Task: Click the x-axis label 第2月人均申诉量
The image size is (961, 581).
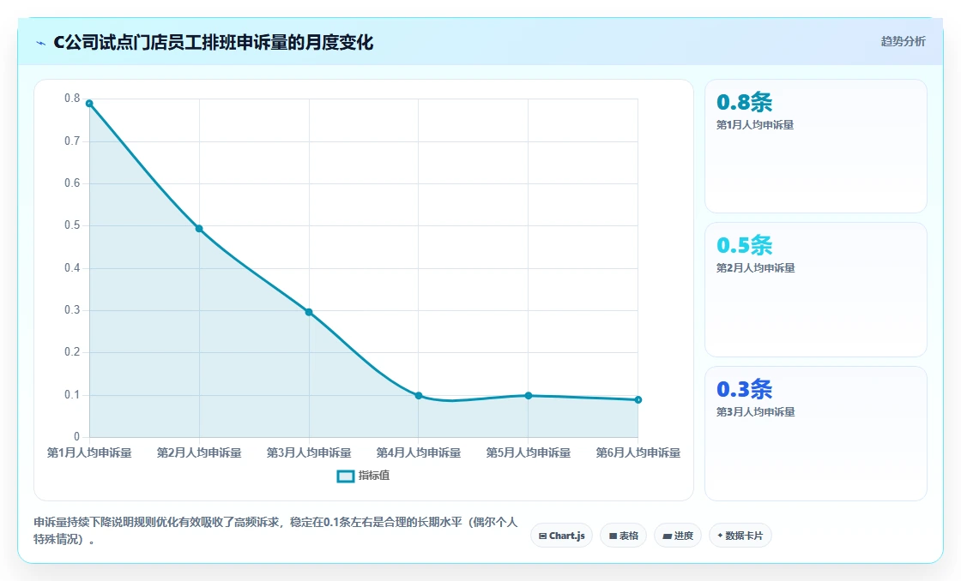Action: pyautogui.click(x=199, y=453)
